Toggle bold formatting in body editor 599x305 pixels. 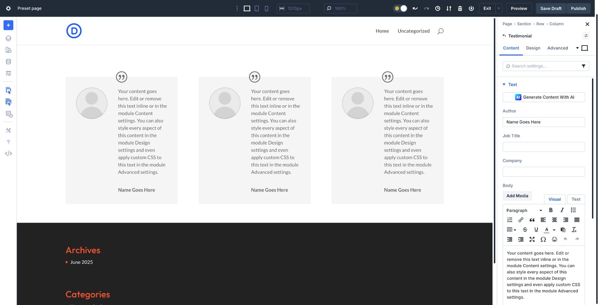[551, 210]
